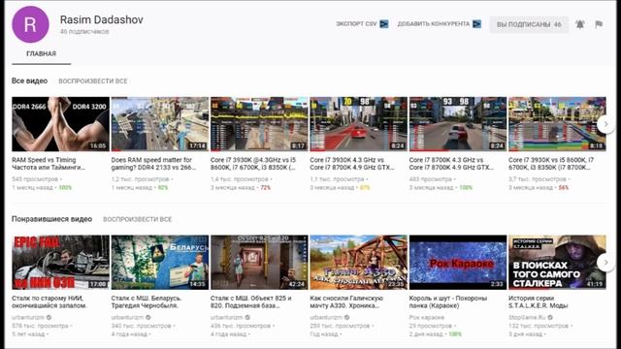
Task: Click the red 72% rating text
Action: [265, 187]
